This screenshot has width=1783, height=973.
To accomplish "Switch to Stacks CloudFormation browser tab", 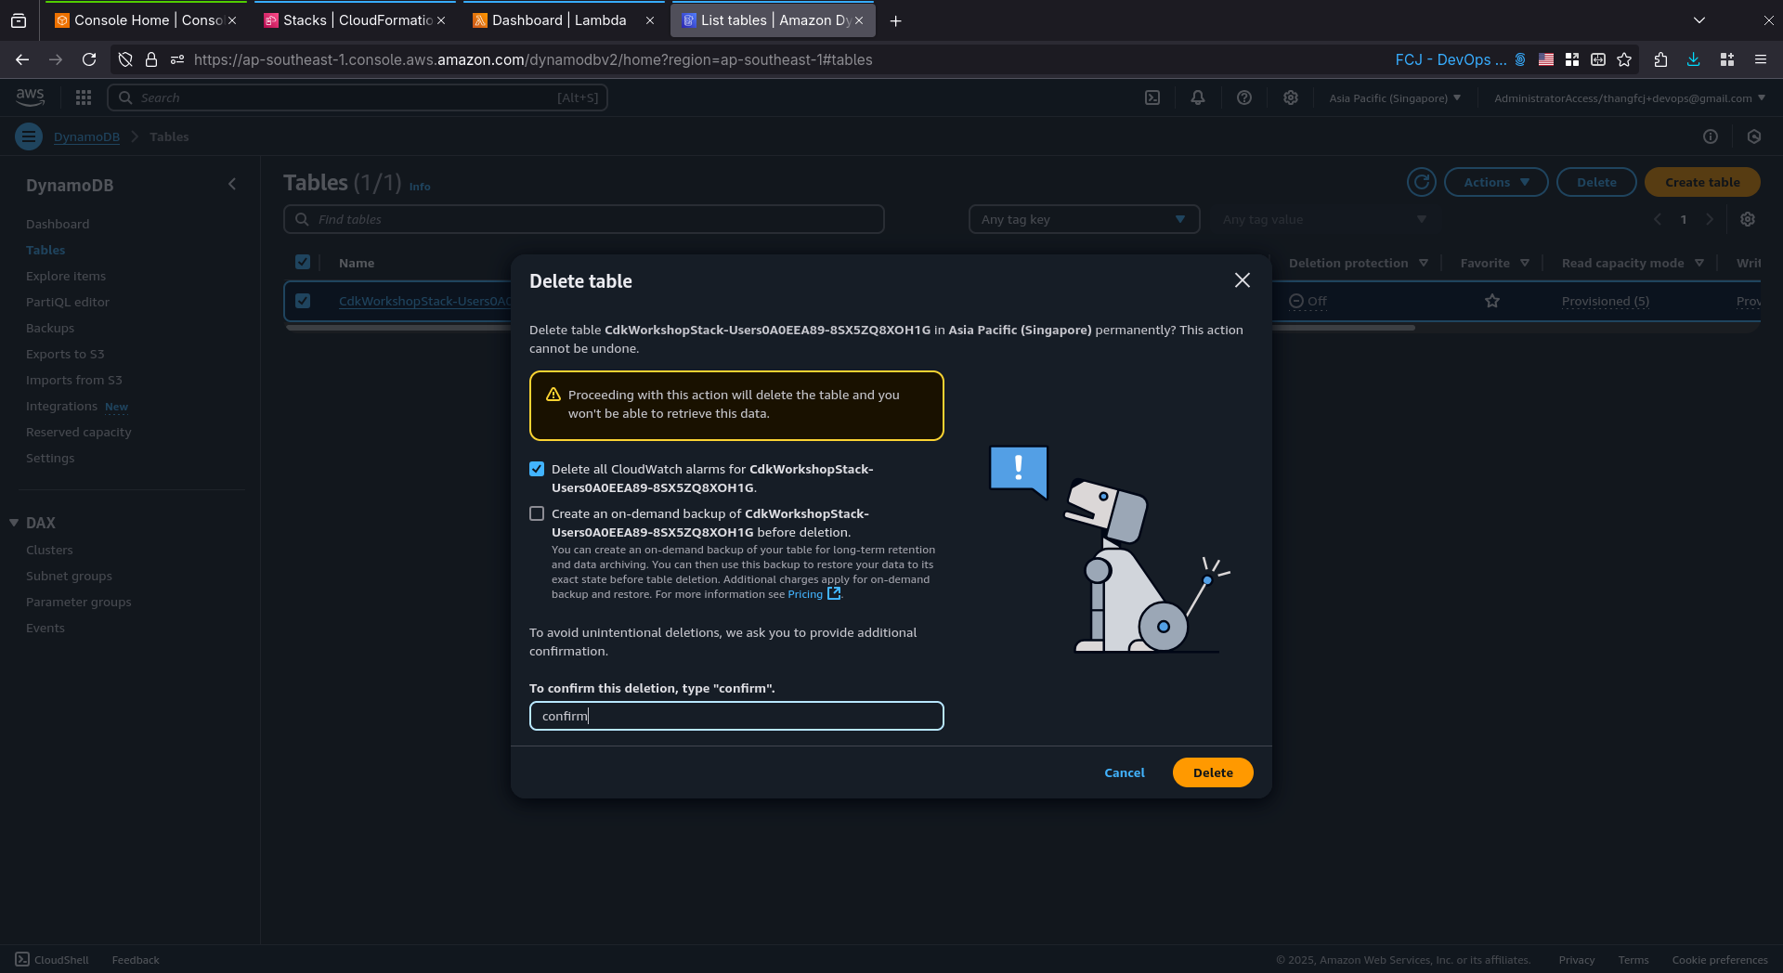I will click(357, 20).
